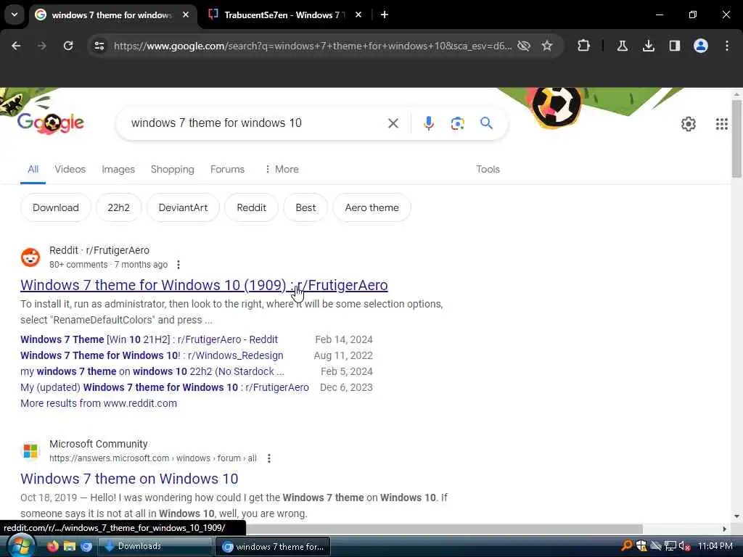This screenshot has width=743, height=557.
Task: Open a new browser tab
Action: click(385, 15)
